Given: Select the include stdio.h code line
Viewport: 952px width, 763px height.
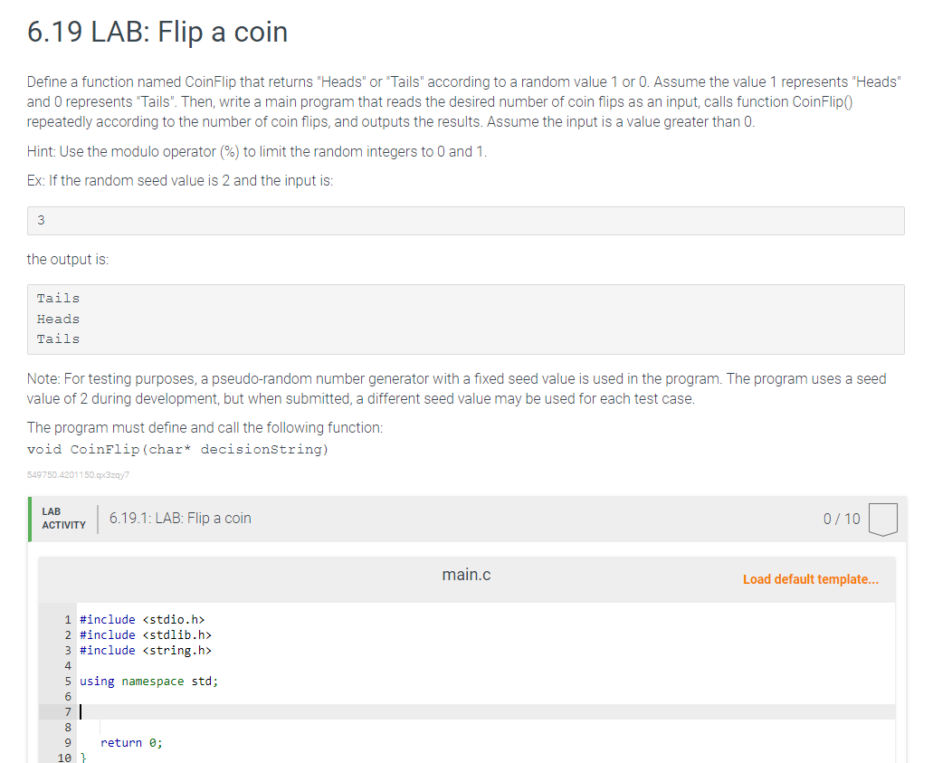Looking at the screenshot, I should pyautogui.click(x=145, y=619).
